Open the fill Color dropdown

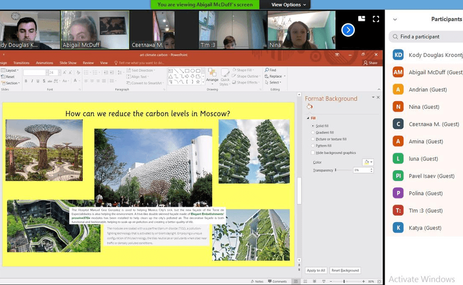pos(368,162)
